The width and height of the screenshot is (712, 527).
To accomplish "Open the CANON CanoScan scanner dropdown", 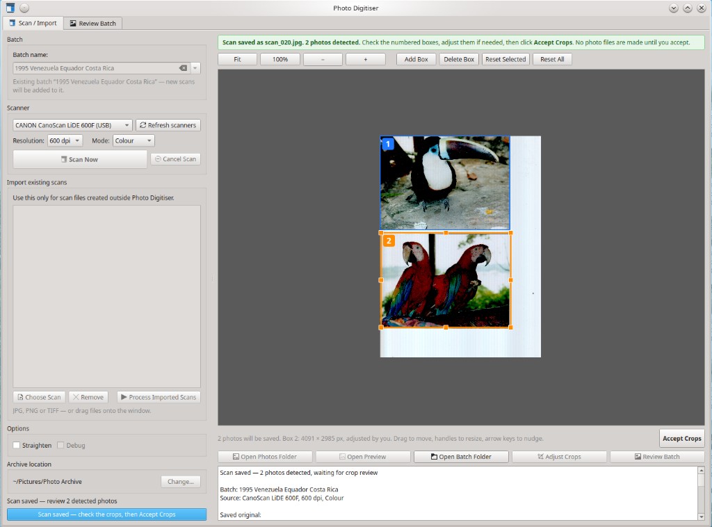I will (72, 125).
